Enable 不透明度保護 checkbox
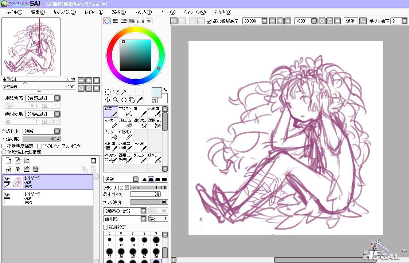Viewport: 409px width, 263px height. [x=4, y=146]
